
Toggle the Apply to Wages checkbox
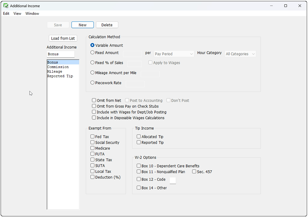click(150, 62)
